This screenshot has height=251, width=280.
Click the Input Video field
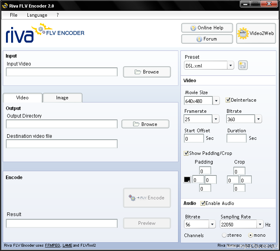coord(62,72)
